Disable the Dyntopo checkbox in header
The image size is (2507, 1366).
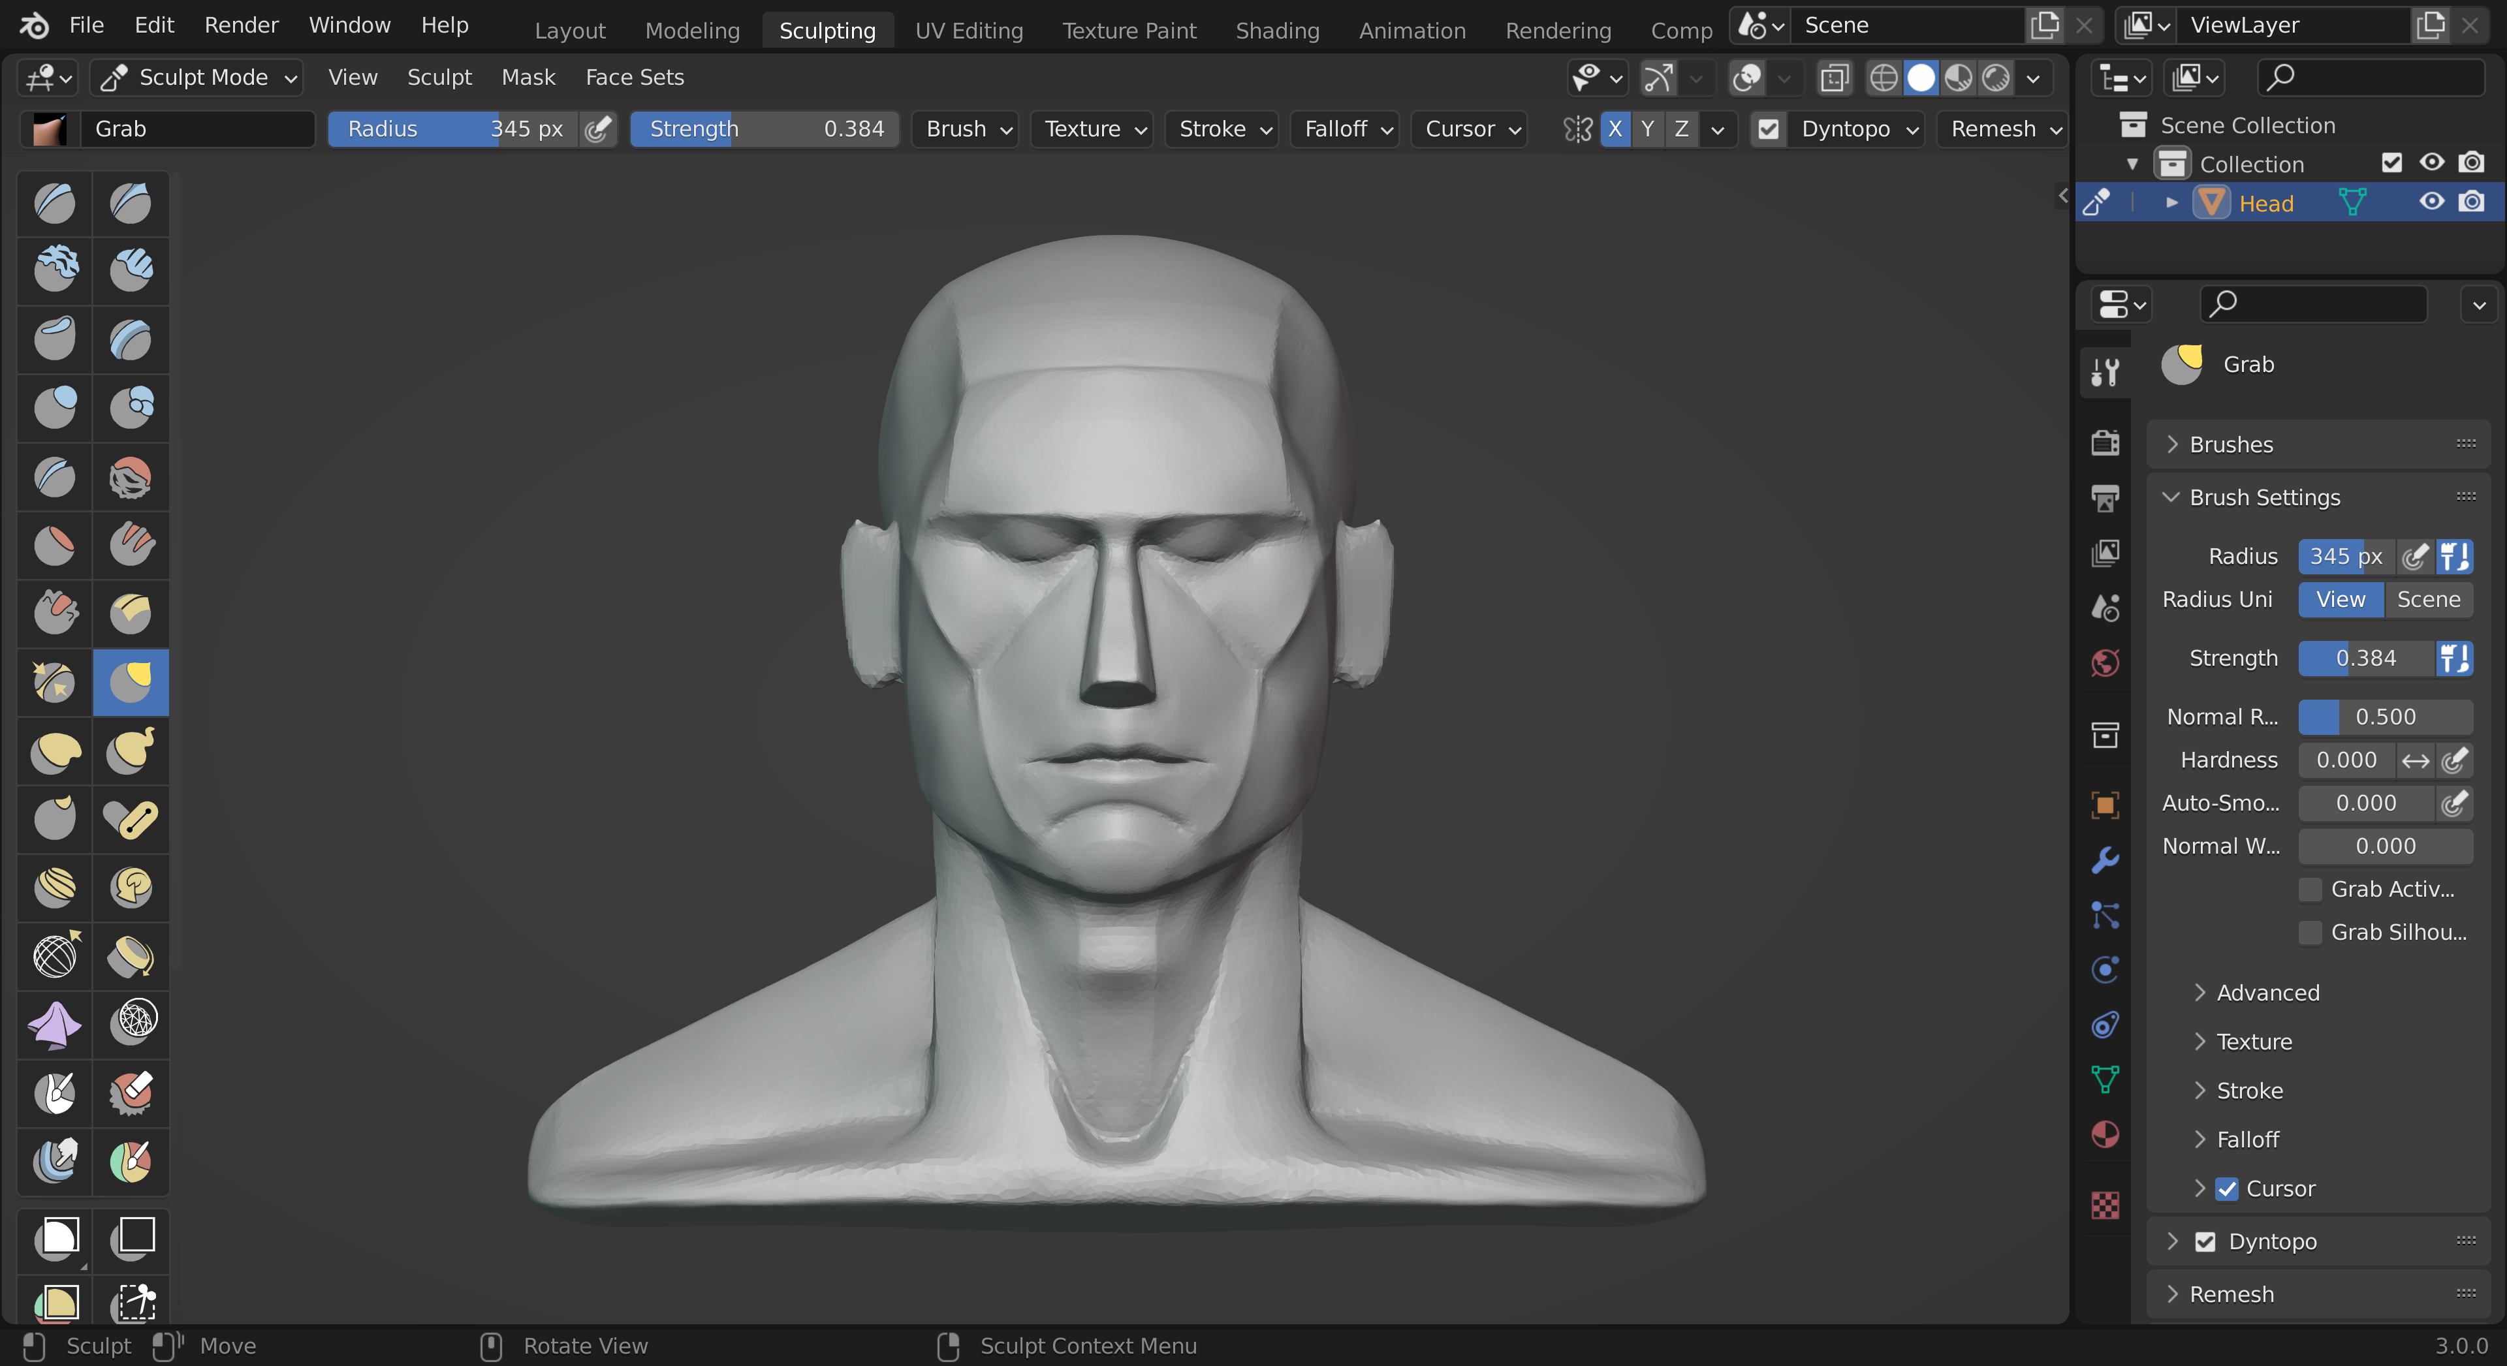pos(1769,129)
